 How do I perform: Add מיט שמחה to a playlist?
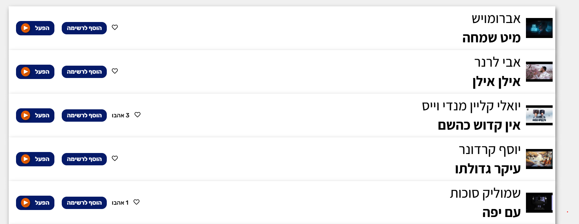84,28
